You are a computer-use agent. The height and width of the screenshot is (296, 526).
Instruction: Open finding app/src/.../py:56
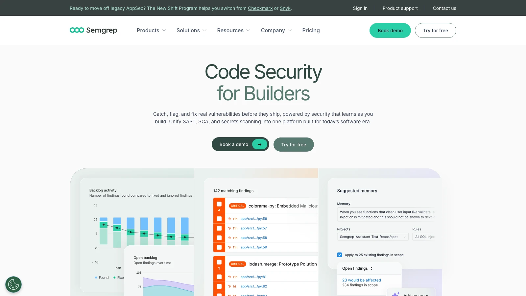[x=254, y=219]
